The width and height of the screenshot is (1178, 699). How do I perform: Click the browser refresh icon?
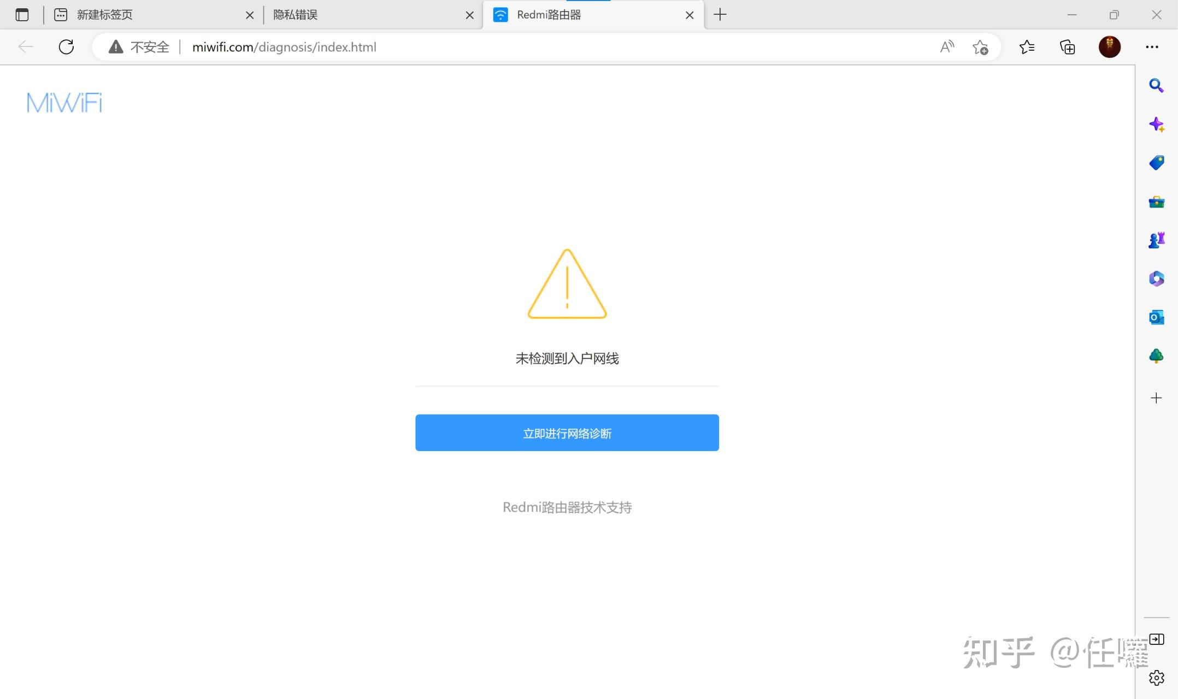pyautogui.click(x=66, y=47)
